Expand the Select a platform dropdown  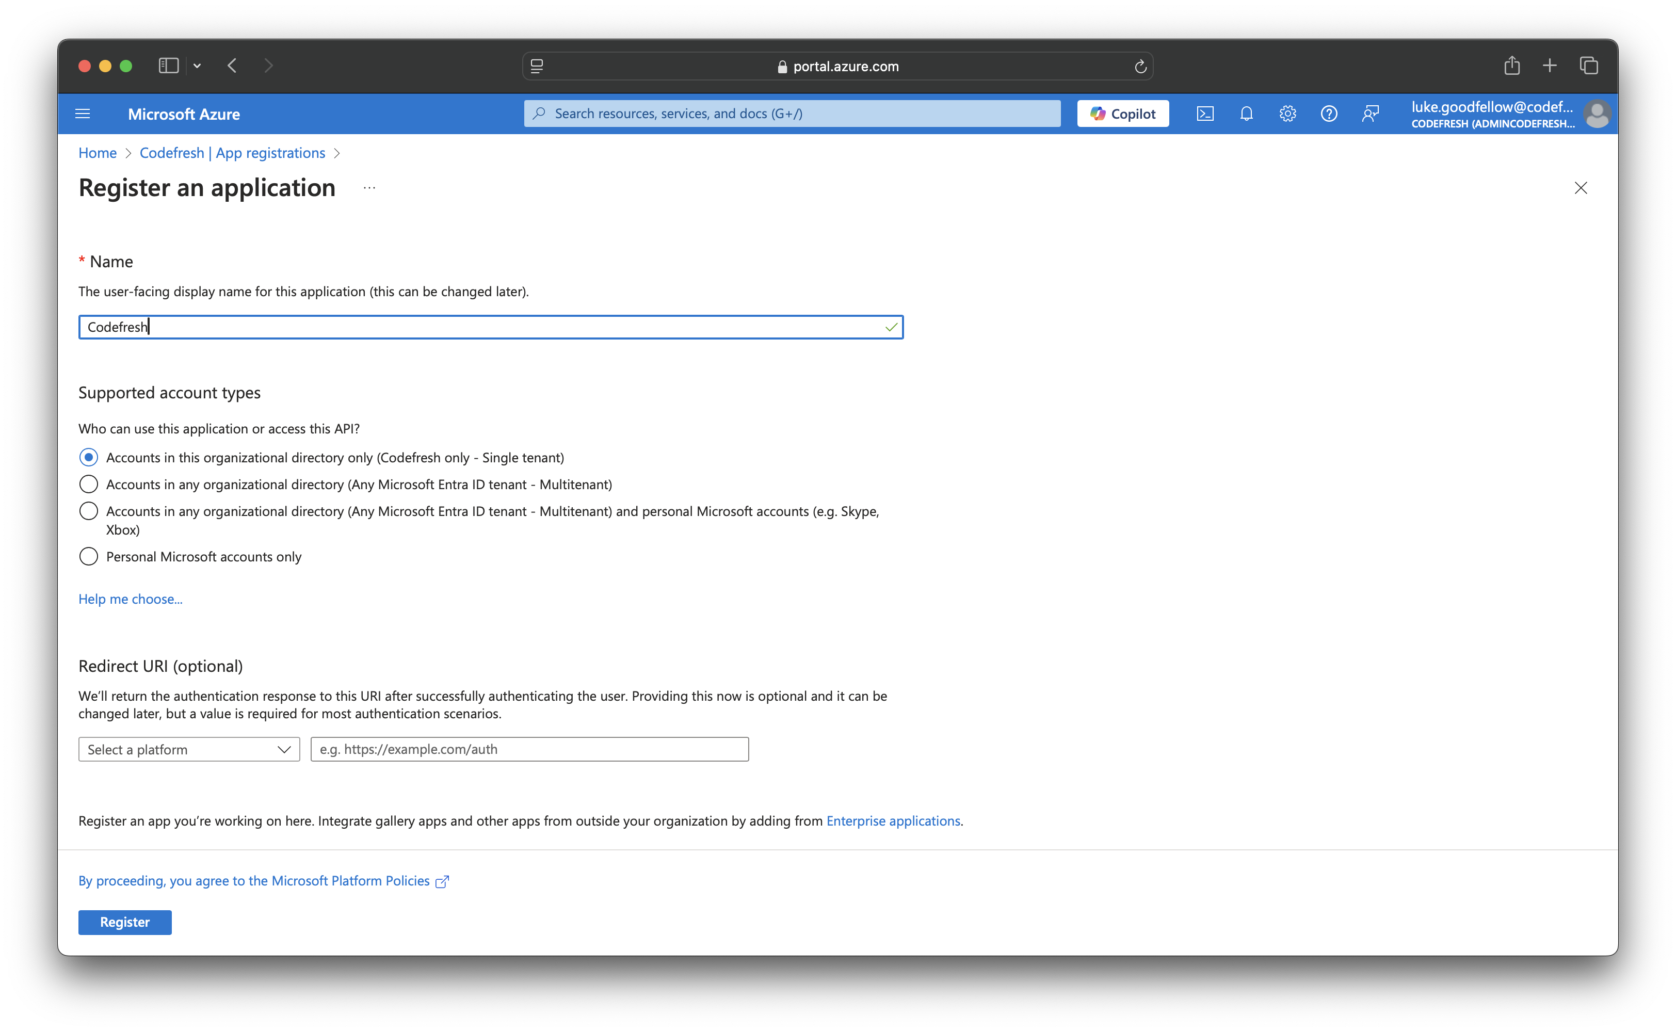point(189,749)
